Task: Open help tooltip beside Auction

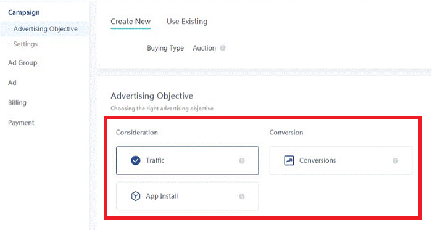Action: (223, 48)
